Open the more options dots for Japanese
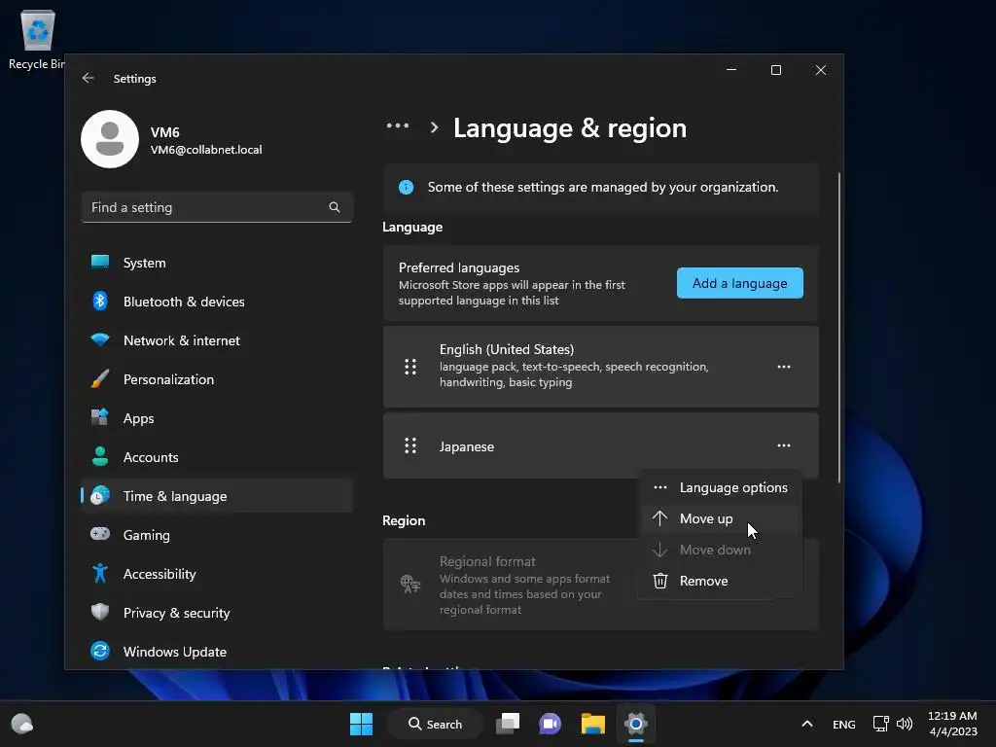This screenshot has width=996, height=747. (x=784, y=445)
